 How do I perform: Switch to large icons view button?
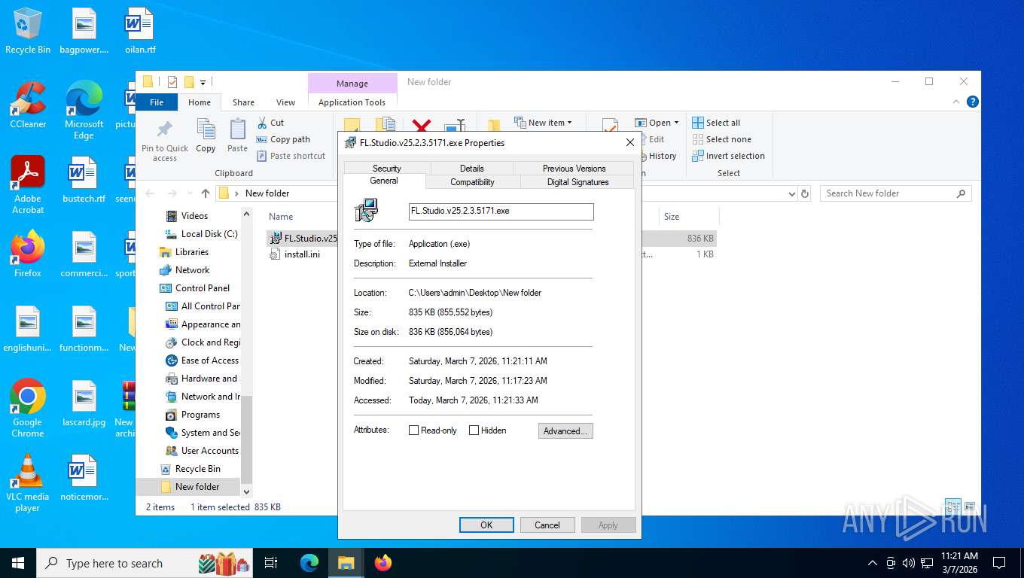970,507
